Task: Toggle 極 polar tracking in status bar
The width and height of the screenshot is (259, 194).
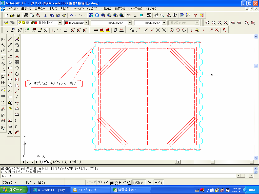Action: (129, 182)
